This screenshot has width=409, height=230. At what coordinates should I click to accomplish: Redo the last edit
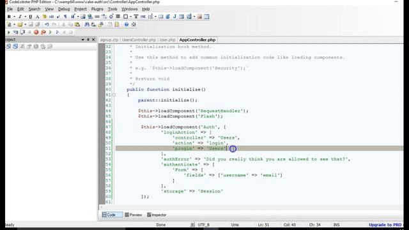[x=54, y=24]
